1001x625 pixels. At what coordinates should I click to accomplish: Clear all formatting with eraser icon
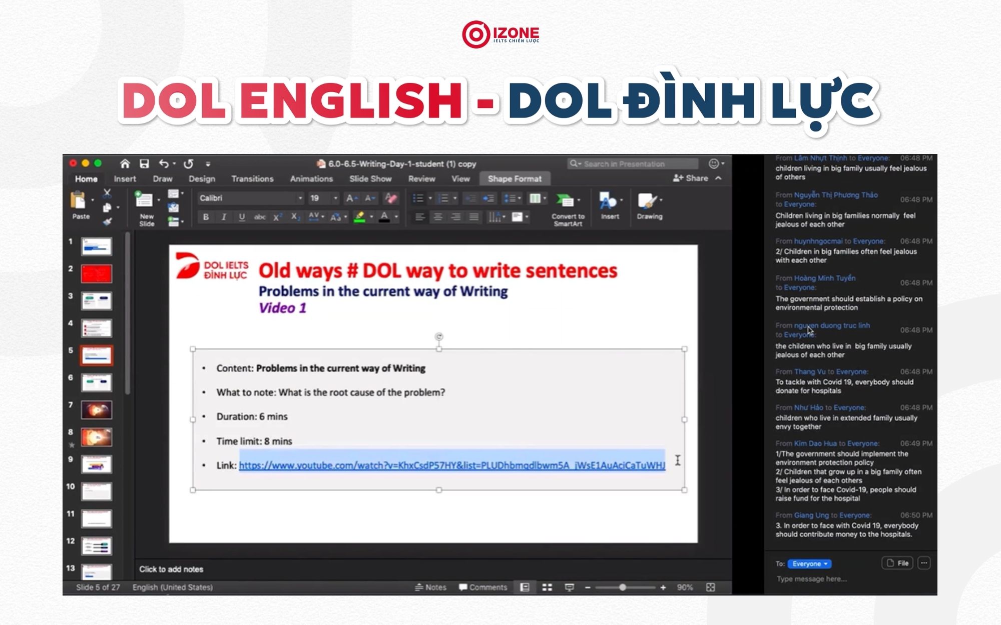point(390,198)
